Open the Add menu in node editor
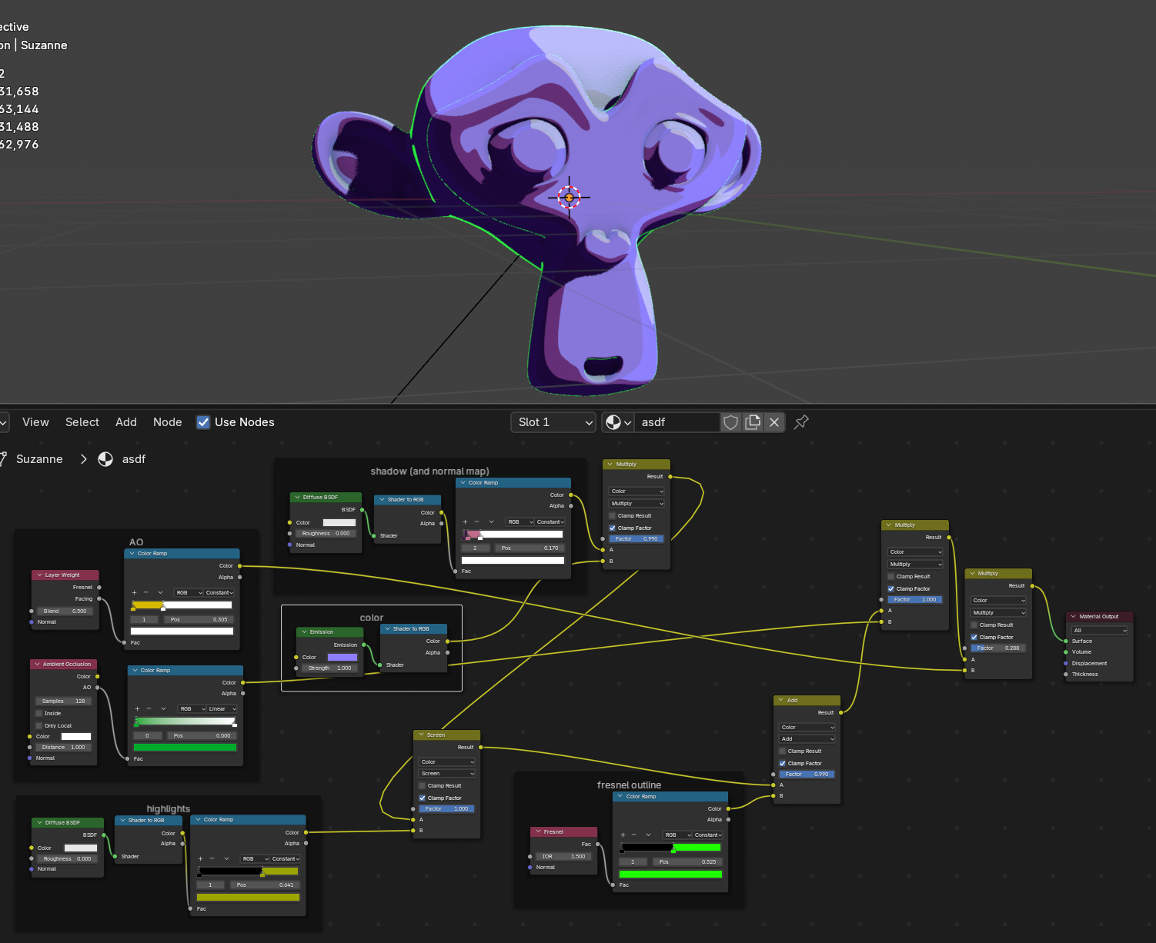The width and height of the screenshot is (1156, 943). point(126,422)
